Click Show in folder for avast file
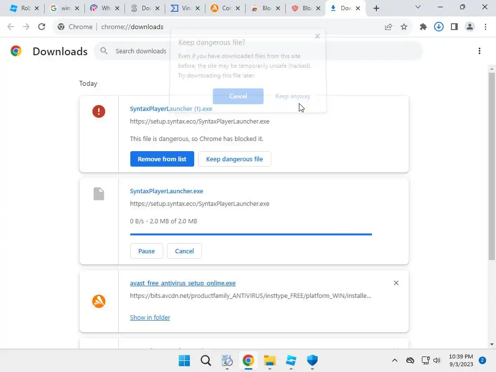 coord(150,317)
